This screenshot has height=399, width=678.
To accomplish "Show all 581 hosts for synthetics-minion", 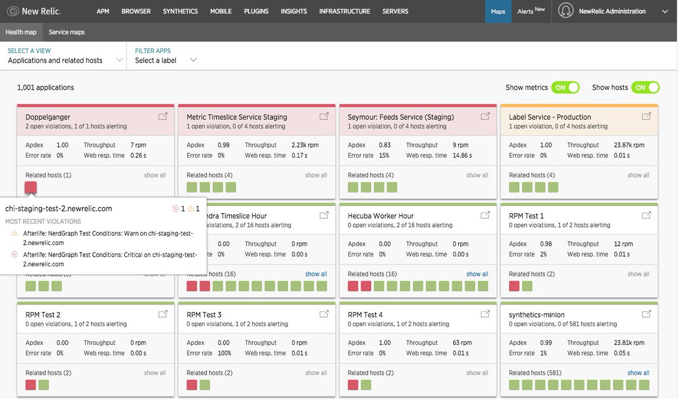I will [x=638, y=373].
